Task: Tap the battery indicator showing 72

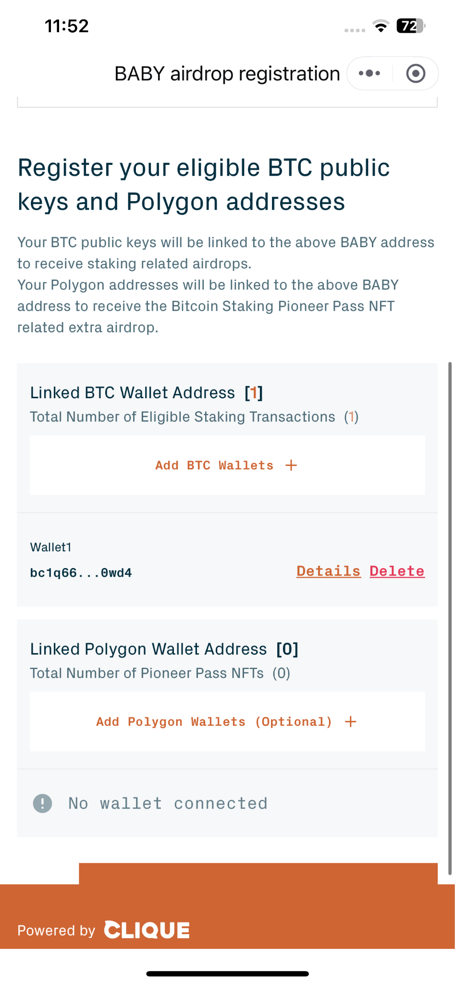Action: tap(411, 26)
